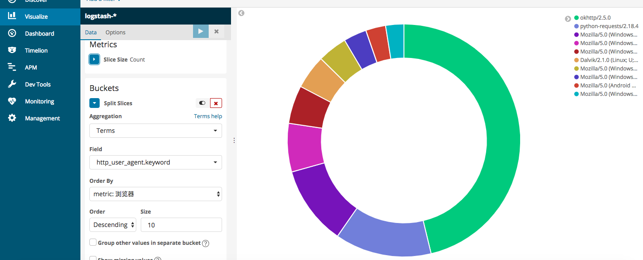Open the Field http_user_agent.keyword dropdown
Image resolution: width=643 pixels, height=260 pixels.
pos(155,162)
